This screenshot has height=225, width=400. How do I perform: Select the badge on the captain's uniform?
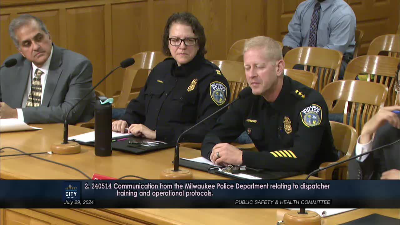pyautogui.click(x=193, y=84)
